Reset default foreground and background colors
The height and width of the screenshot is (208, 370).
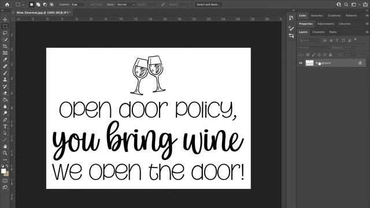point(2,166)
